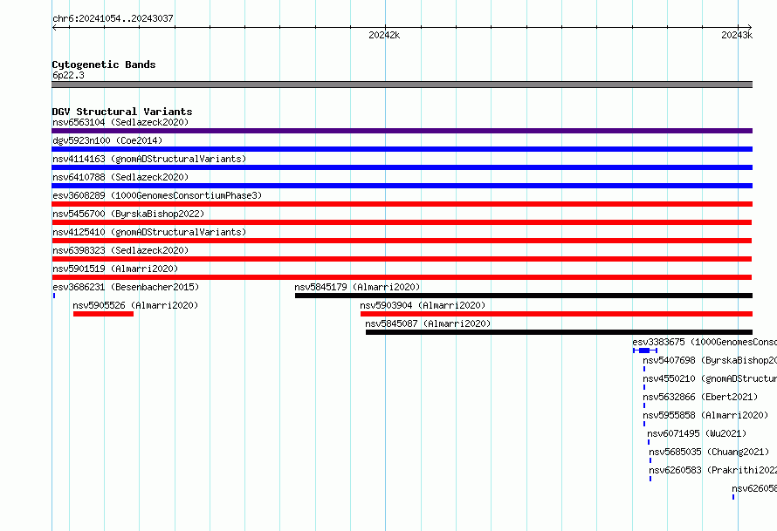Click the small blue esv3686231 tick mark

tap(54, 296)
